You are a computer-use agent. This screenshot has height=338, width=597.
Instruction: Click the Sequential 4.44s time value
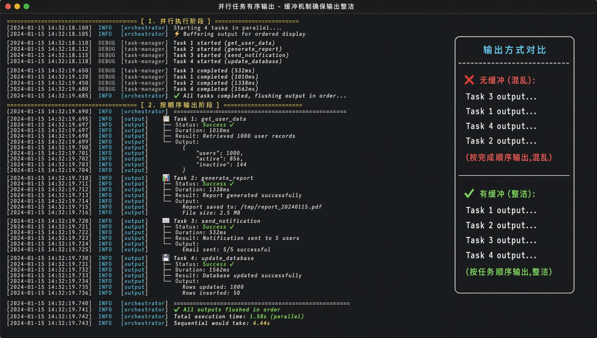(261, 323)
